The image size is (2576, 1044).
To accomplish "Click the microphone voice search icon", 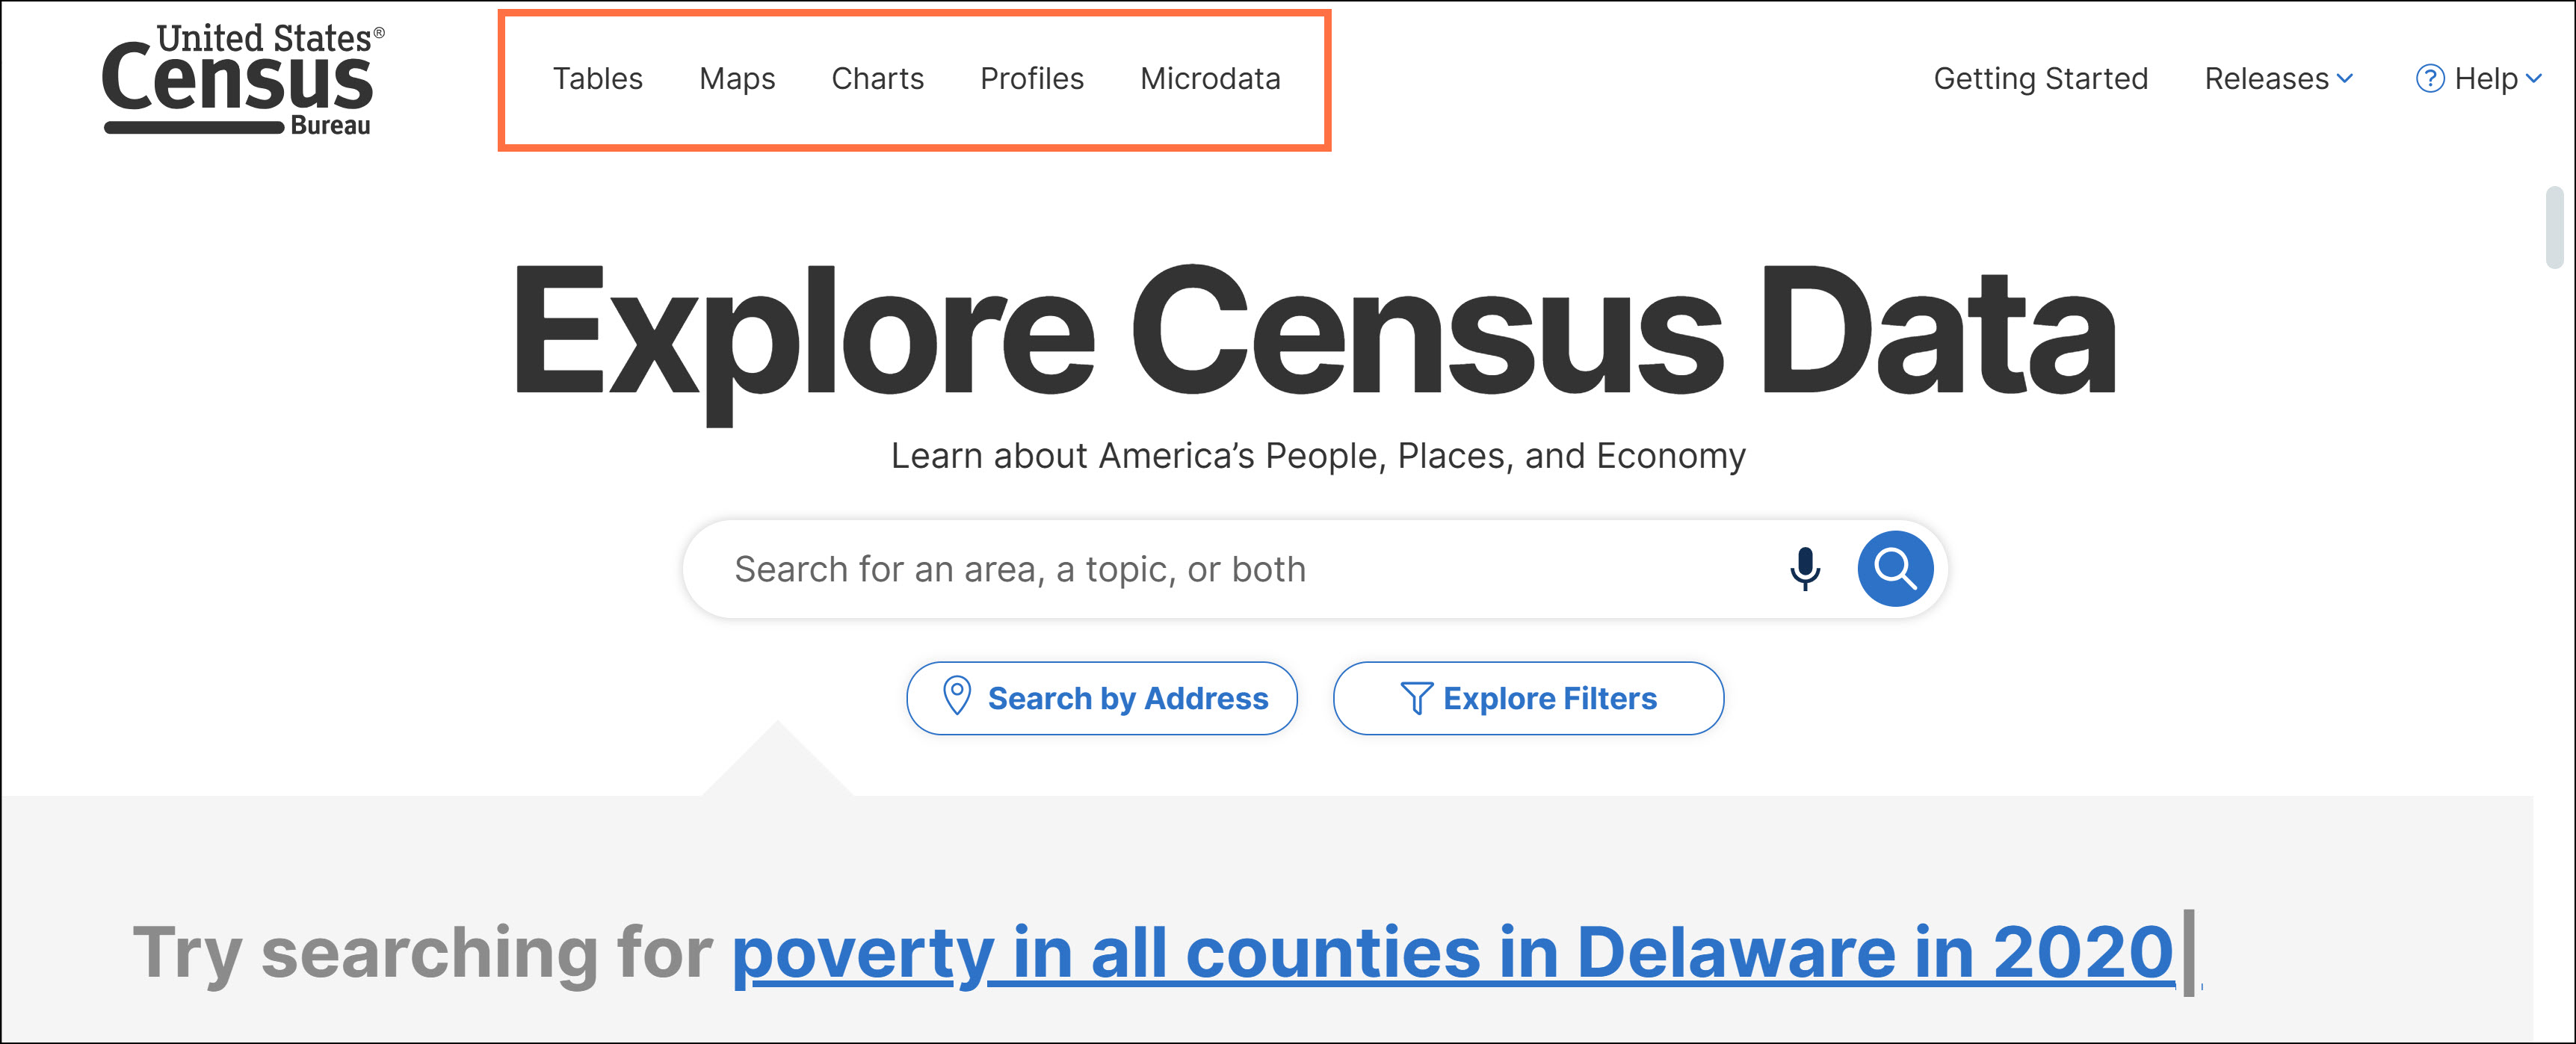I will (1804, 569).
